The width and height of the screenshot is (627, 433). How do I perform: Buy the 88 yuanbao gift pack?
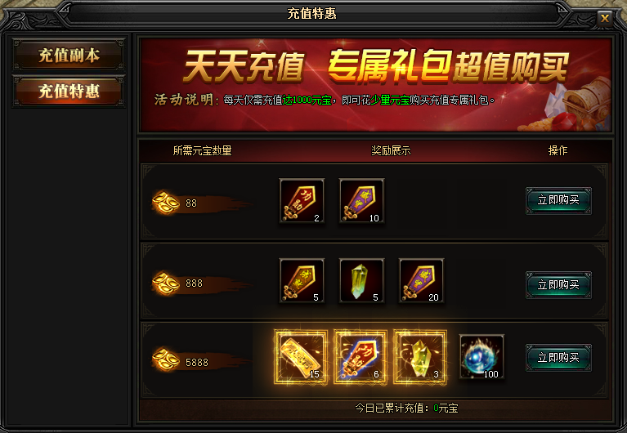coord(558,200)
